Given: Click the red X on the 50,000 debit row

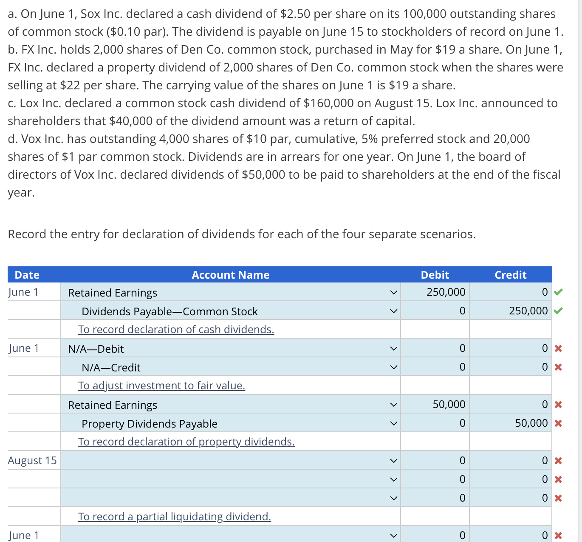Looking at the screenshot, I should 558,404.
